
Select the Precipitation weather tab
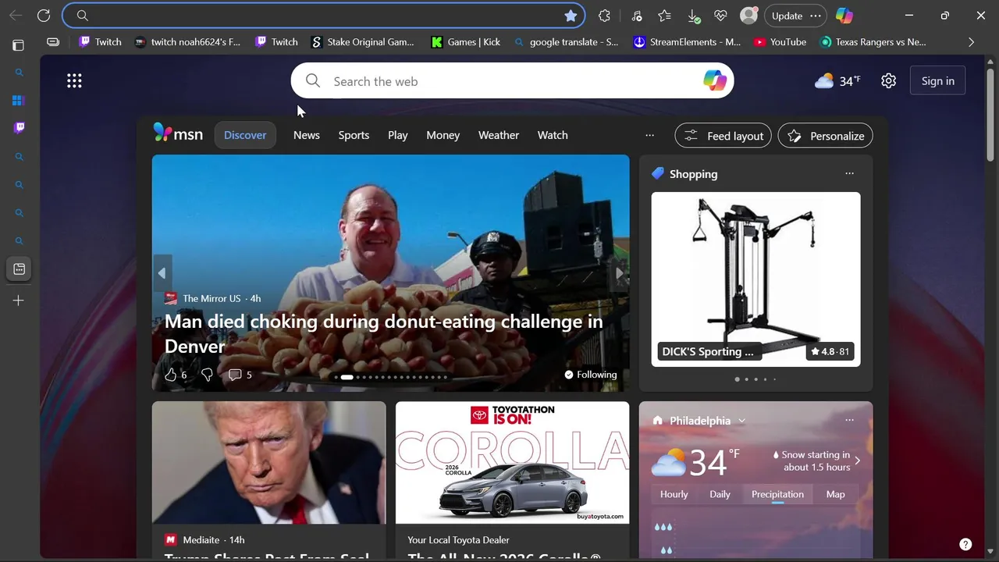[x=777, y=494]
